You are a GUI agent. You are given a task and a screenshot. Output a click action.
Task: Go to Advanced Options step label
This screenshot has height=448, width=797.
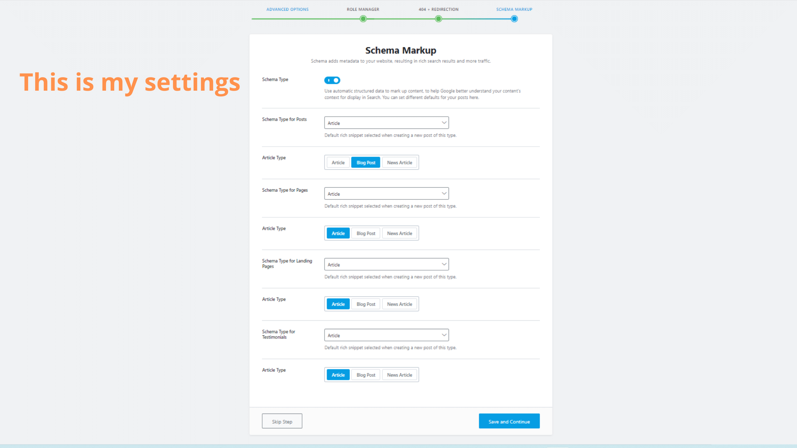click(x=287, y=9)
